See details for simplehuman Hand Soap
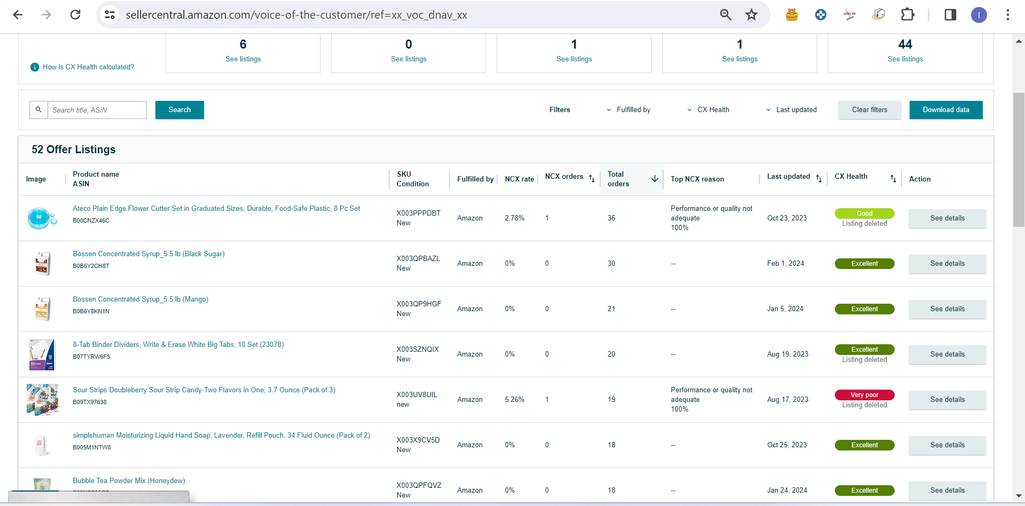This screenshot has width=1025, height=506. (x=948, y=445)
